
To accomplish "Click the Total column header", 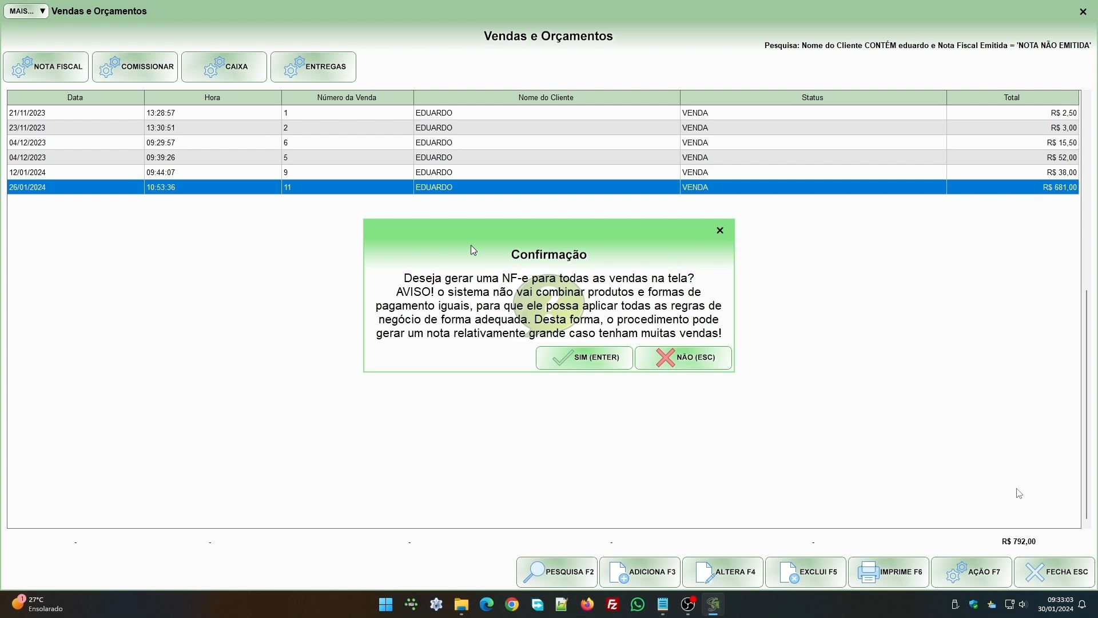I will (x=1012, y=97).
